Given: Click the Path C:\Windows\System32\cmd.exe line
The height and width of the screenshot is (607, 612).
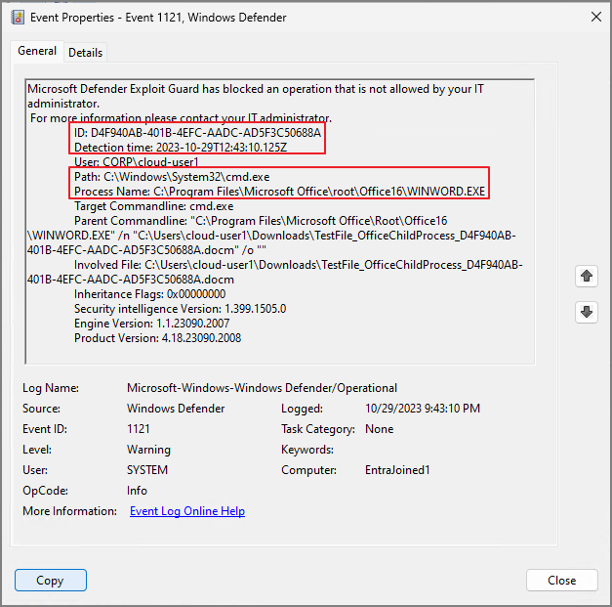Looking at the screenshot, I should pos(172,177).
